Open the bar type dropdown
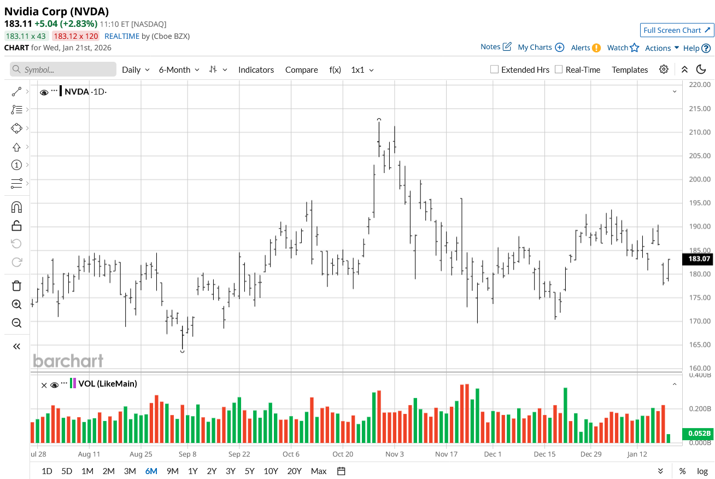The width and height of the screenshot is (715, 479). point(218,69)
